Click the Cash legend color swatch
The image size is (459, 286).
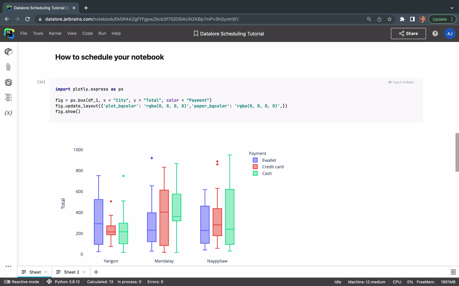tap(255, 174)
